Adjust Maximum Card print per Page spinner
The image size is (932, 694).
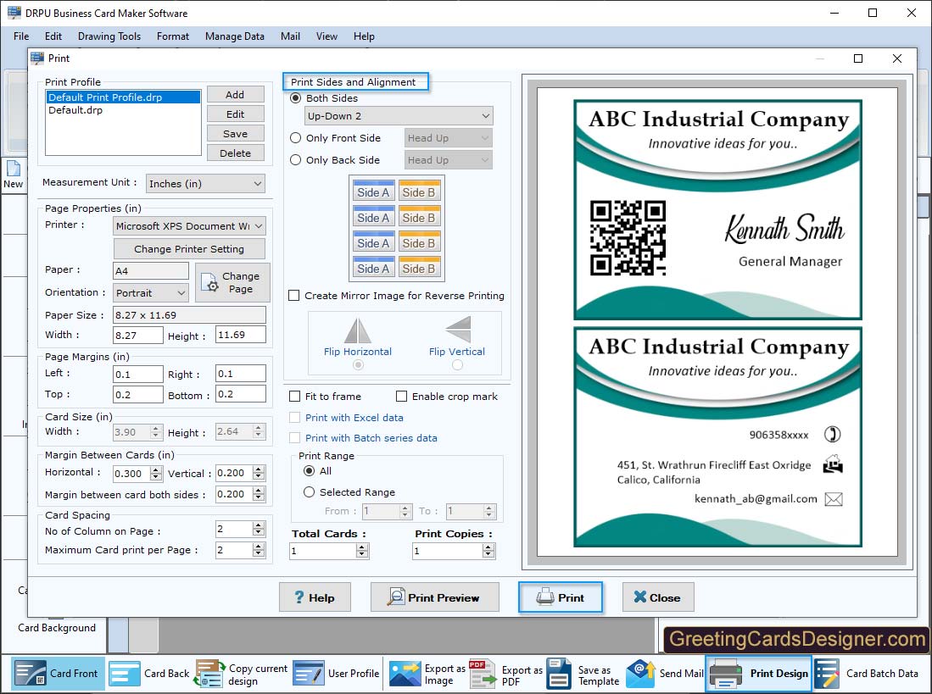coord(258,550)
